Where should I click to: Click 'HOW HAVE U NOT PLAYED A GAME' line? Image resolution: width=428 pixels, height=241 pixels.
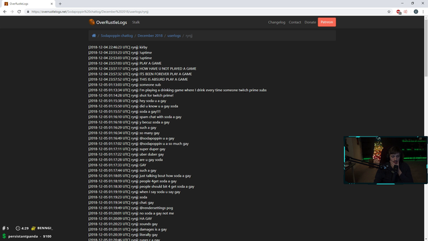coord(142,68)
